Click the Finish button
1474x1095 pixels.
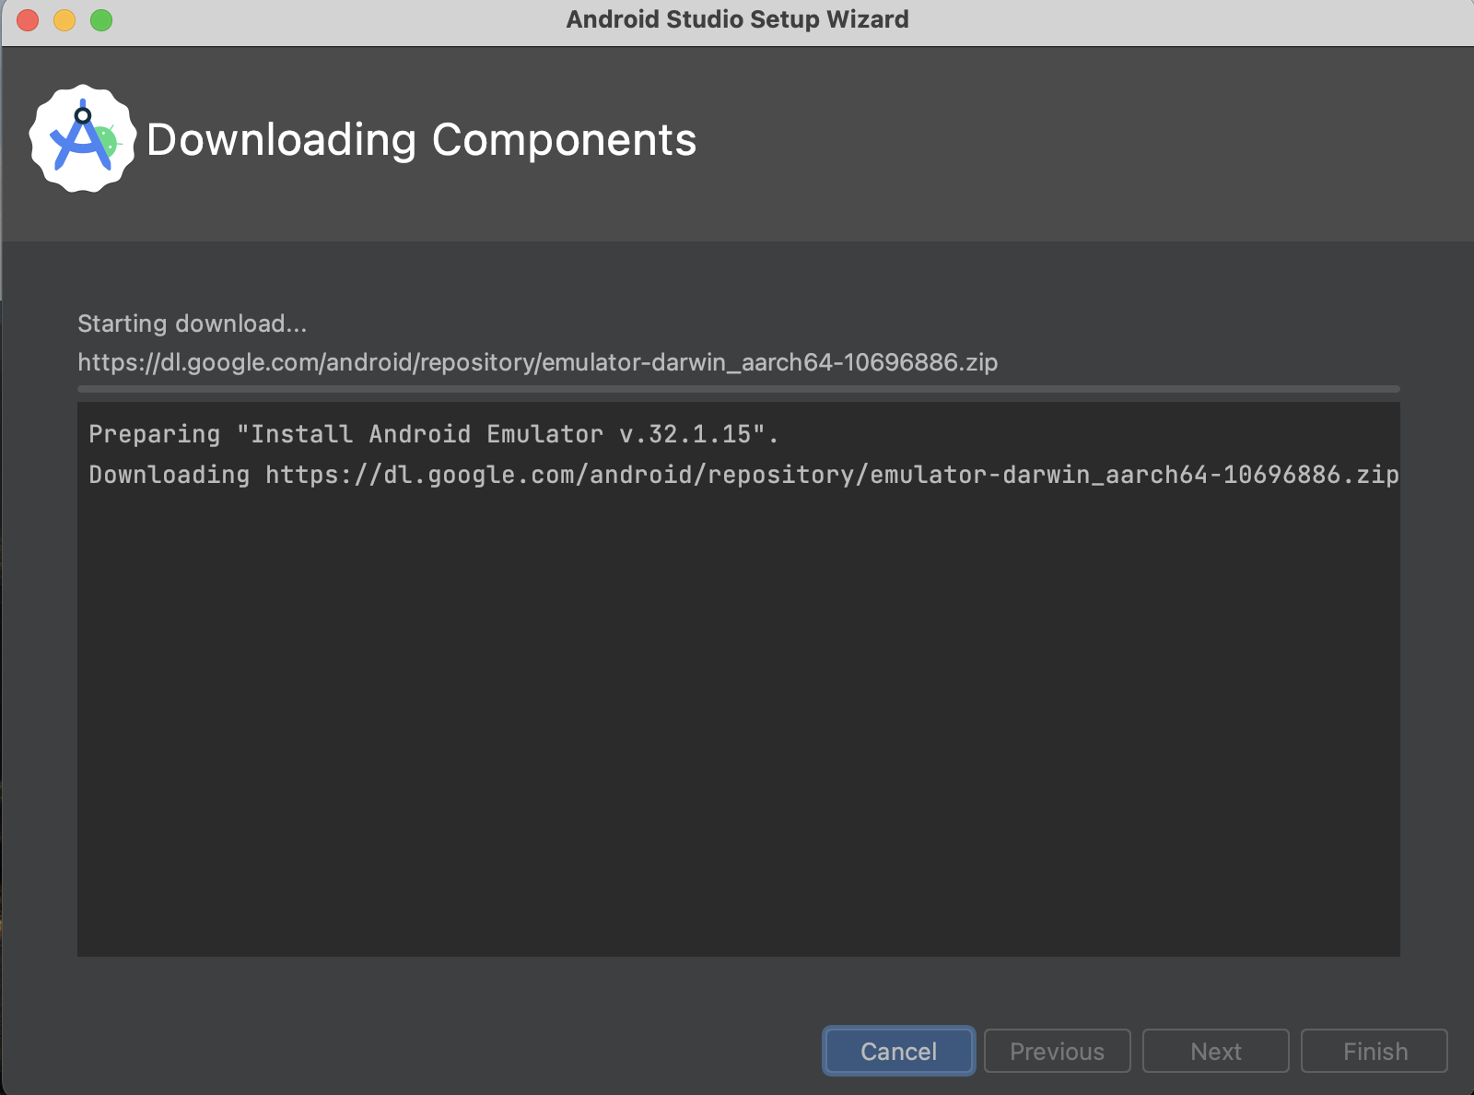click(x=1374, y=1051)
